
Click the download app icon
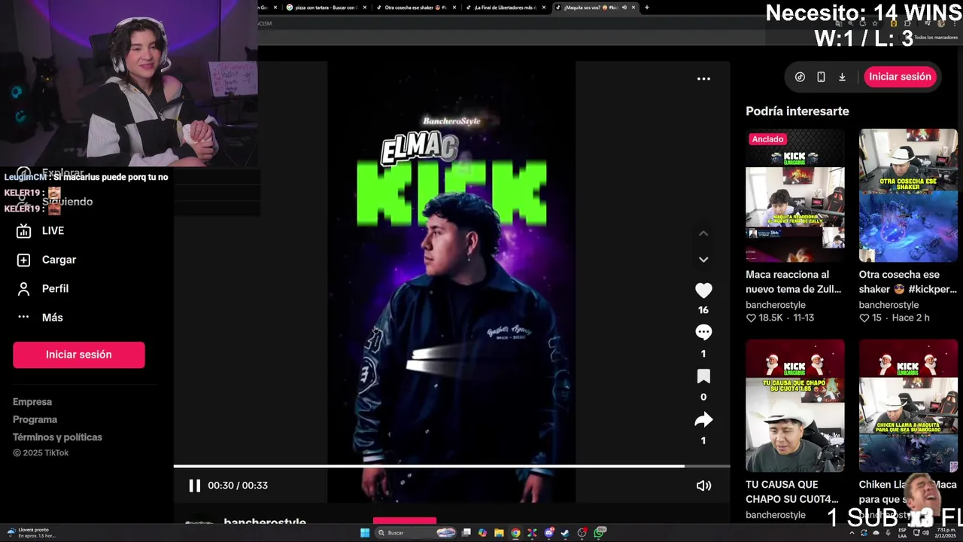(x=842, y=77)
